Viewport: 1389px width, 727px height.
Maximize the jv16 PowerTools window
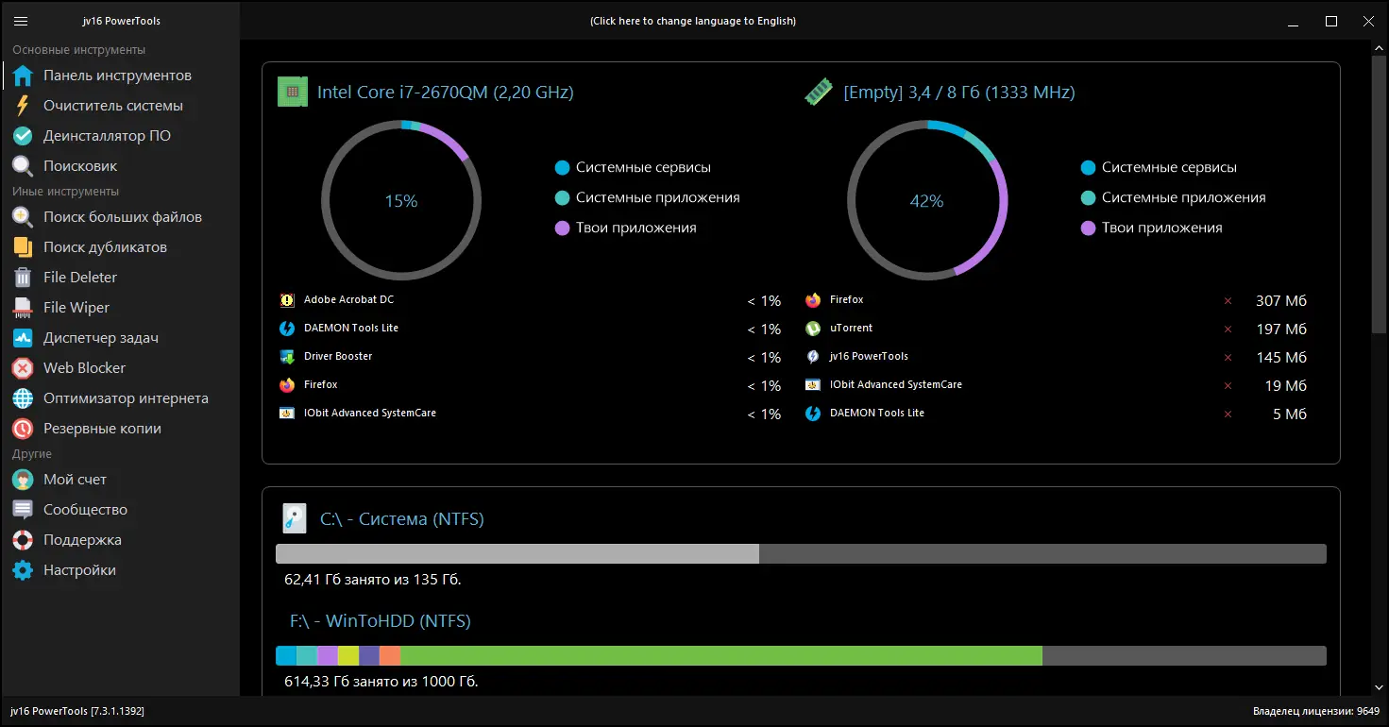click(1331, 21)
